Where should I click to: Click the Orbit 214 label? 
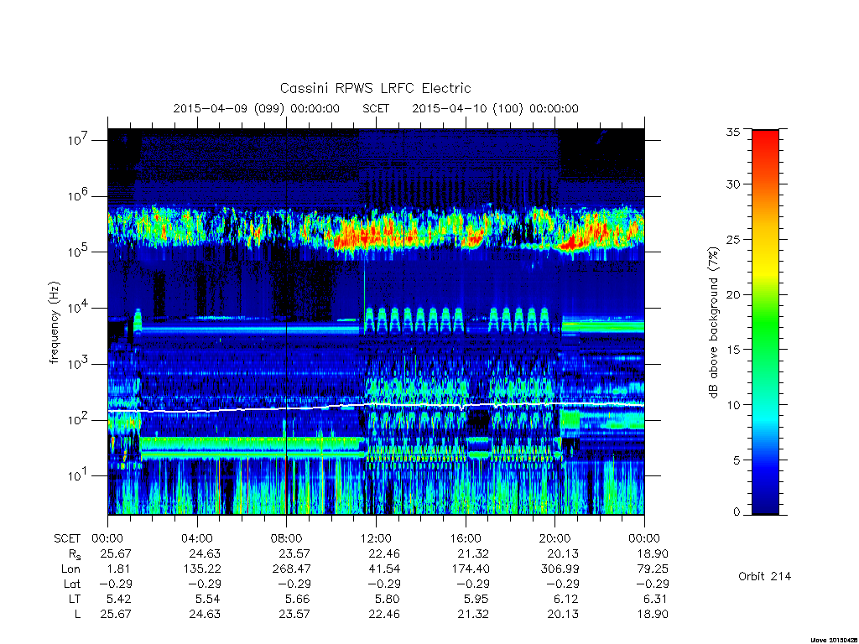click(765, 576)
